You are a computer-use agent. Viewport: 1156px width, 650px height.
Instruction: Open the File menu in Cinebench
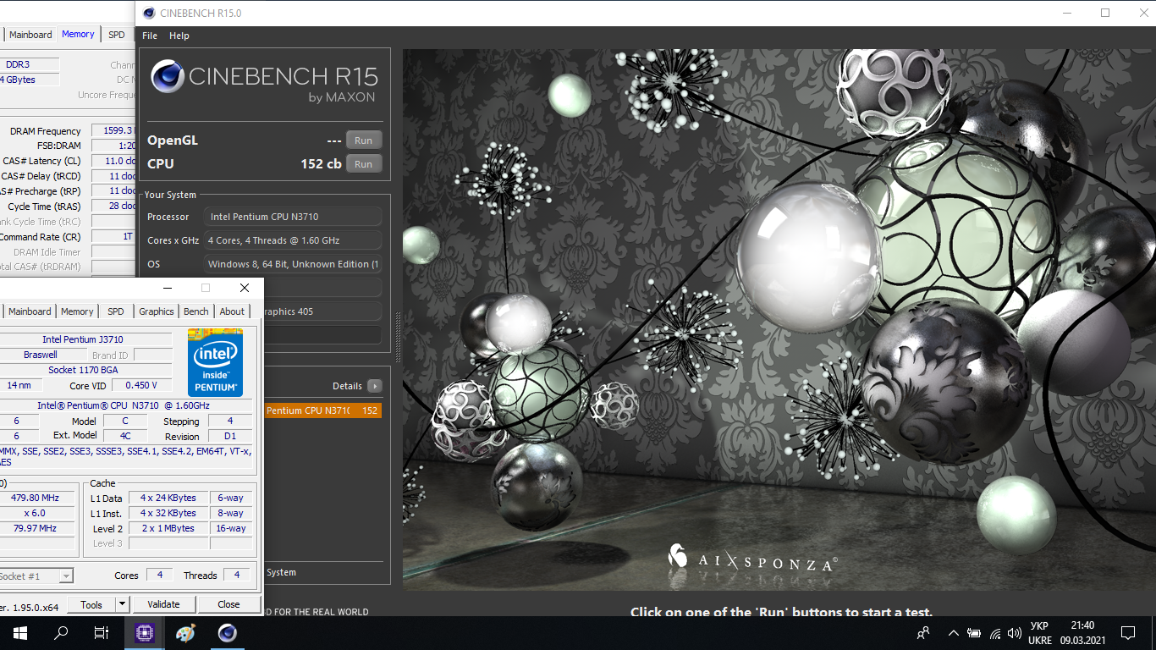pos(150,36)
